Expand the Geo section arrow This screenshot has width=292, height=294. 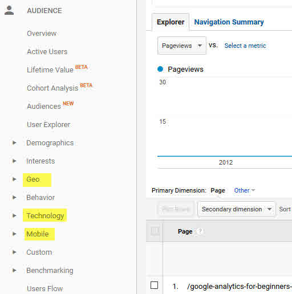click(x=14, y=179)
